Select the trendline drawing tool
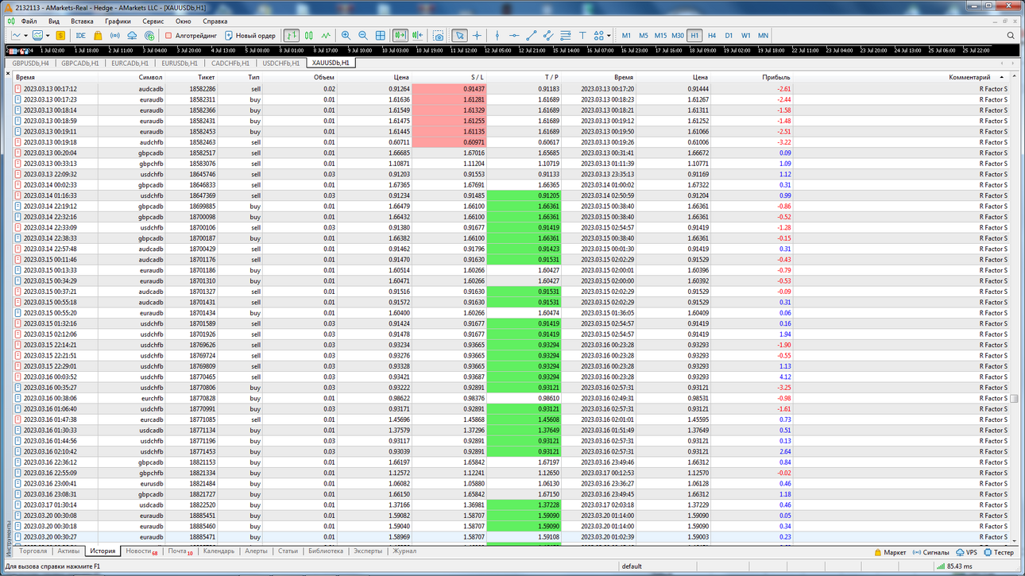The image size is (1025, 576). (x=532, y=36)
